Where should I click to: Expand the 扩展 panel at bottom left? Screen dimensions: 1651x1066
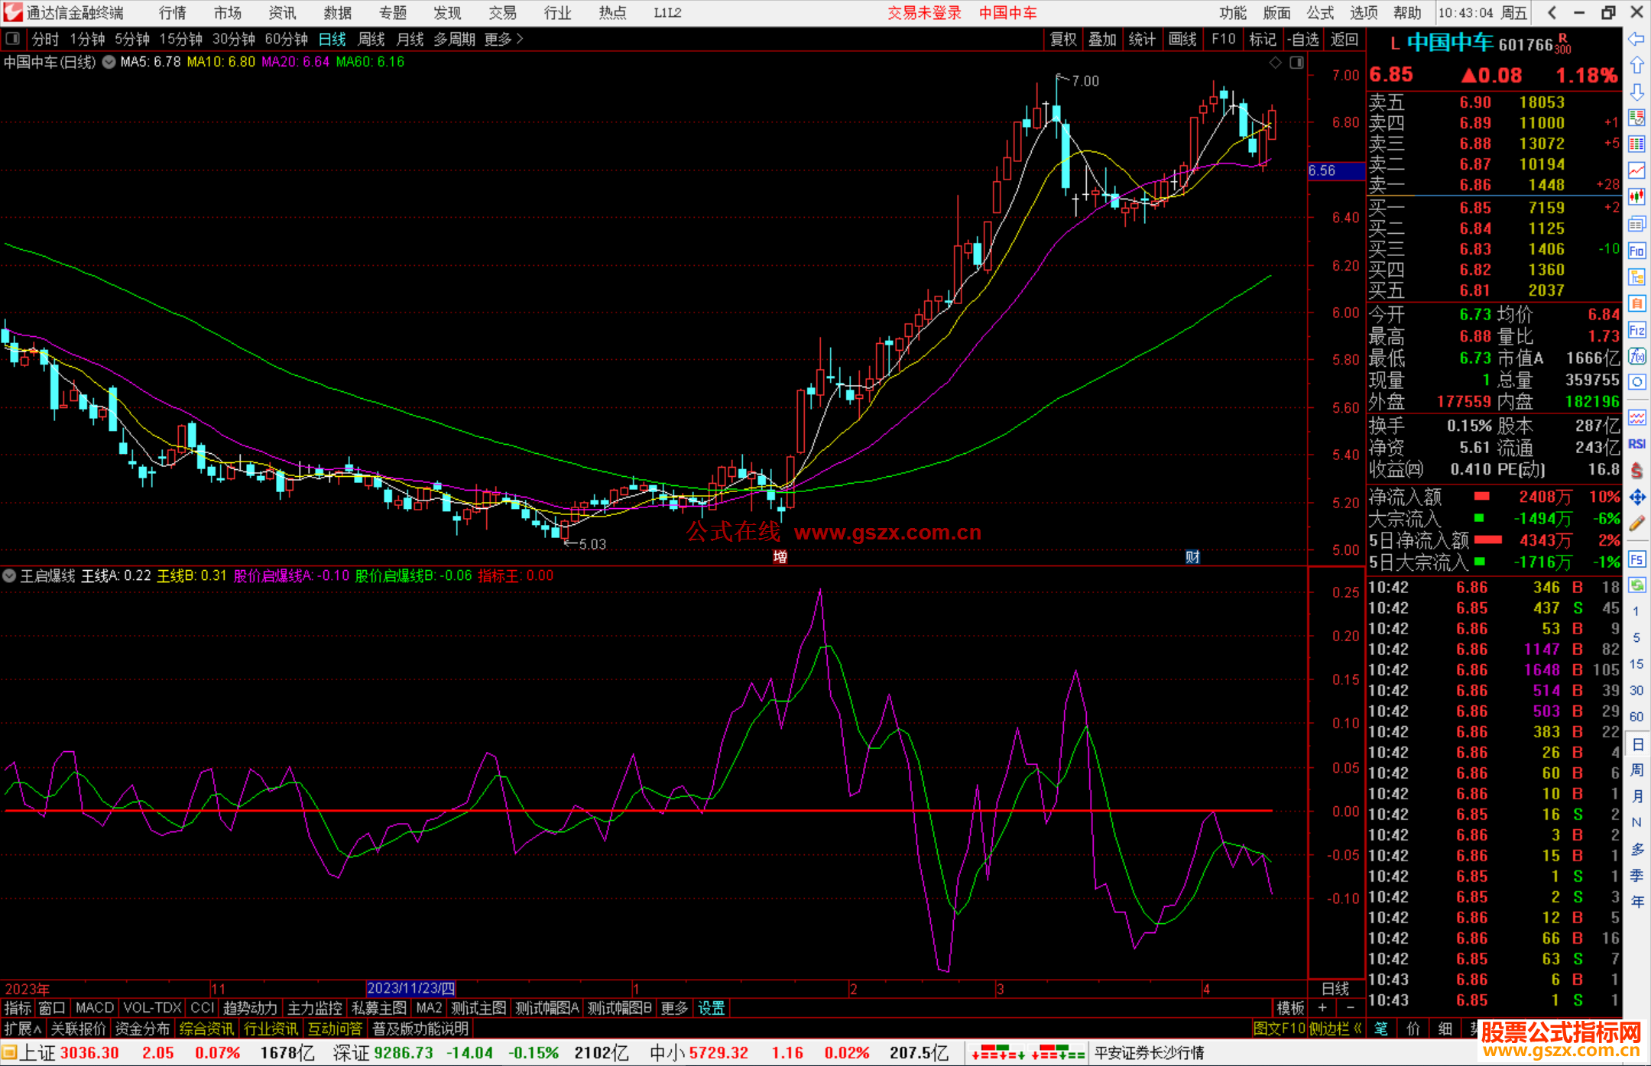tap(22, 1029)
